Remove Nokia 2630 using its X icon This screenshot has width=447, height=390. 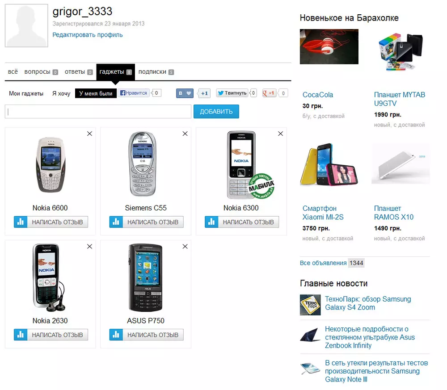89,247
